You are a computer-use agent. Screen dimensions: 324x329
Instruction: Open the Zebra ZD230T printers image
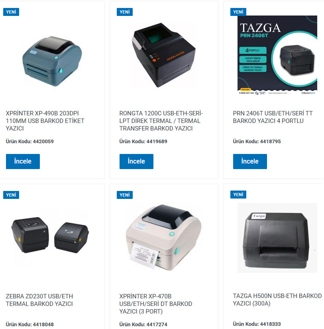coord(50,235)
